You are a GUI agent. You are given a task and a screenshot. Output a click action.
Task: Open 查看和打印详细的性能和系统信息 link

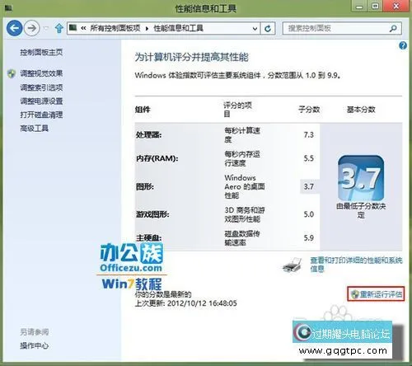pos(356,265)
